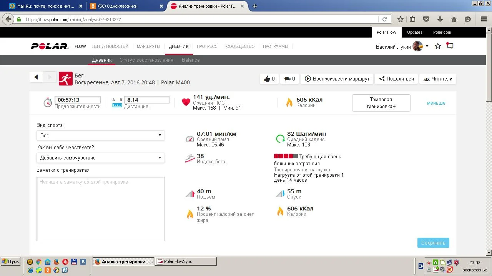Open comments via the speech bubble counter
Viewport: 492px width, 276px height.
(x=289, y=79)
